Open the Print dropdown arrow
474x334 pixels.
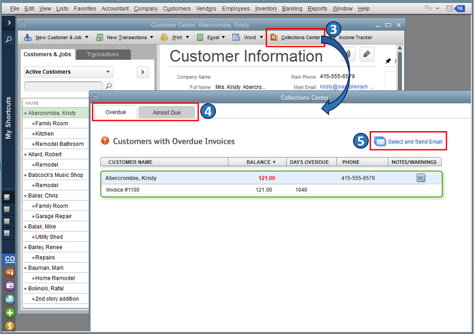click(187, 37)
